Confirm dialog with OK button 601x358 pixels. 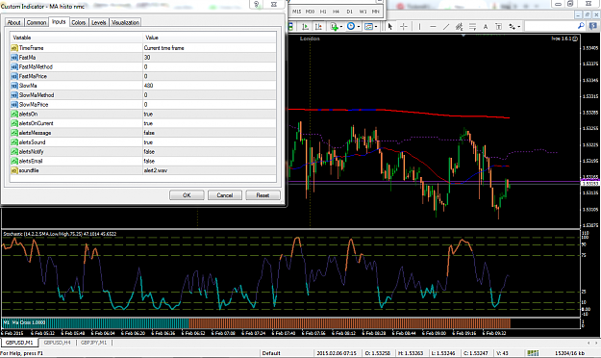[187, 195]
